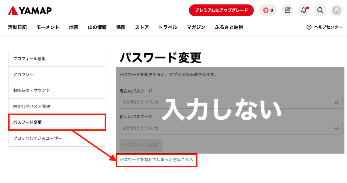Select パスワード変更 in sidebar
The width and height of the screenshot is (347, 183).
coord(57,122)
